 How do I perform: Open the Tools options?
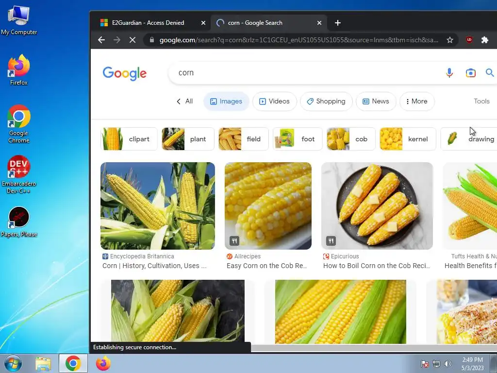pos(481,101)
